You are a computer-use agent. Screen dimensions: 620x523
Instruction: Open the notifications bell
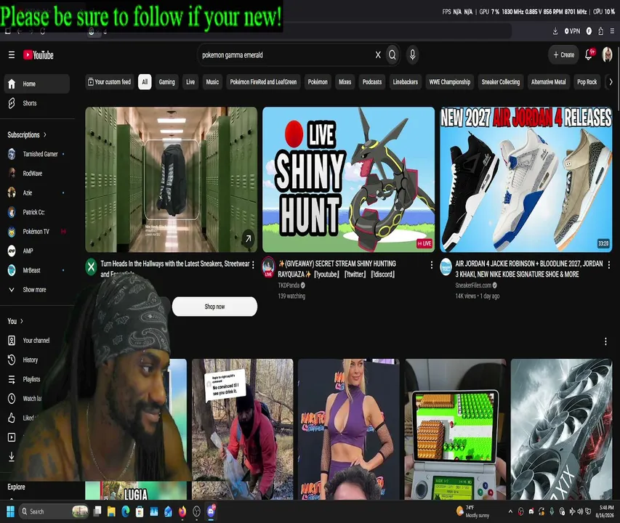pos(589,55)
